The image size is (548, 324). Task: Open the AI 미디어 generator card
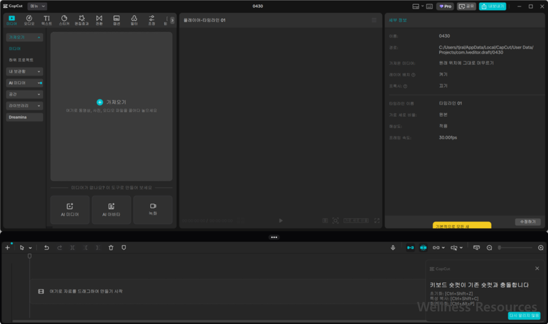(70, 210)
